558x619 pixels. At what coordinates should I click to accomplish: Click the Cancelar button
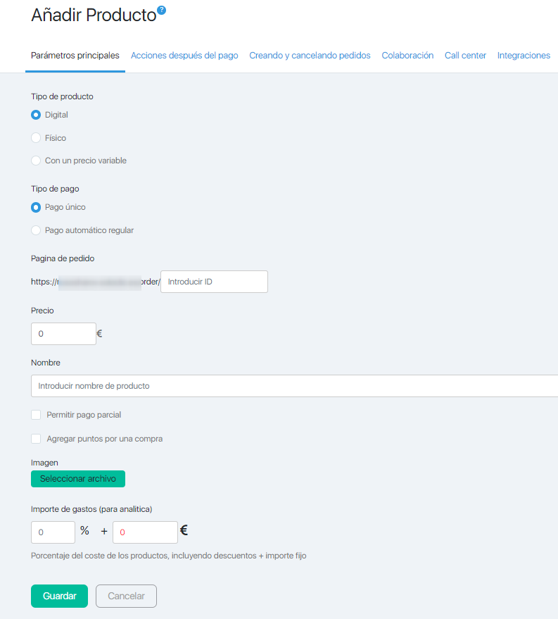click(x=126, y=596)
